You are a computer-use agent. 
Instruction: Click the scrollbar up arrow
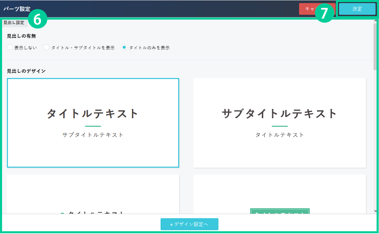point(375,21)
